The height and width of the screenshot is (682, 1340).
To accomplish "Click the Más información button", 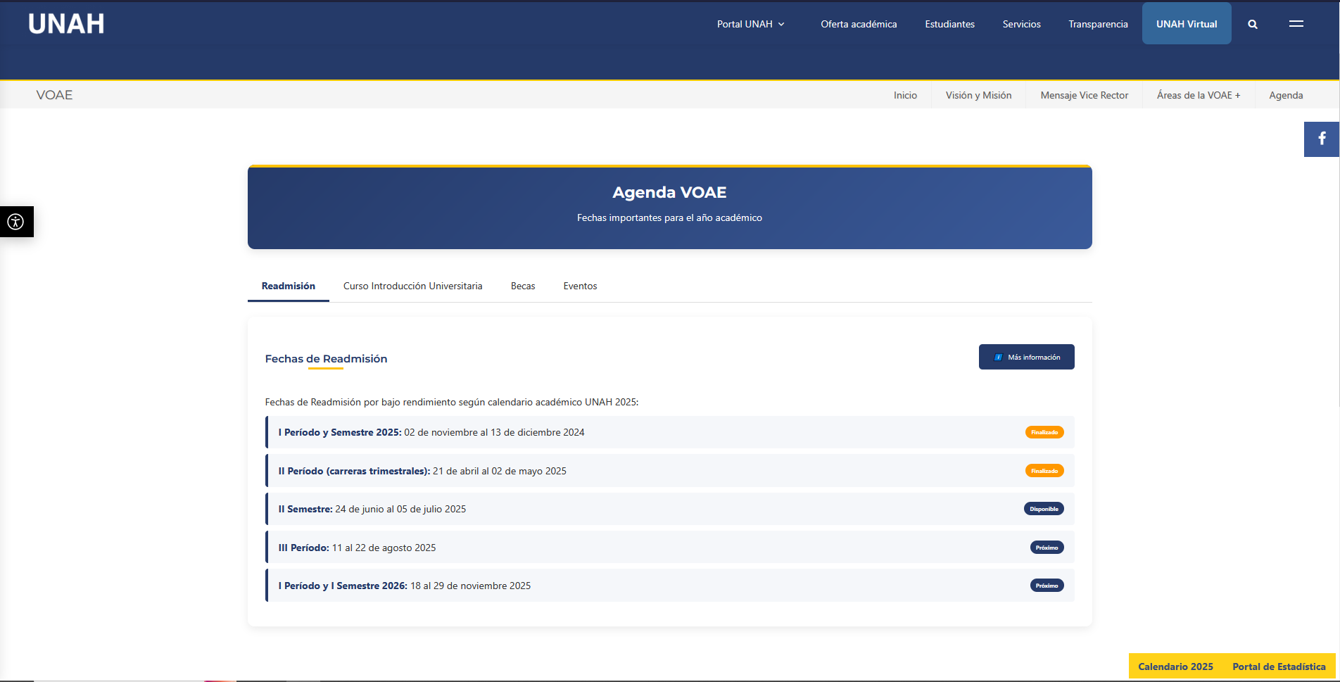I will (x=1026, y=357).
